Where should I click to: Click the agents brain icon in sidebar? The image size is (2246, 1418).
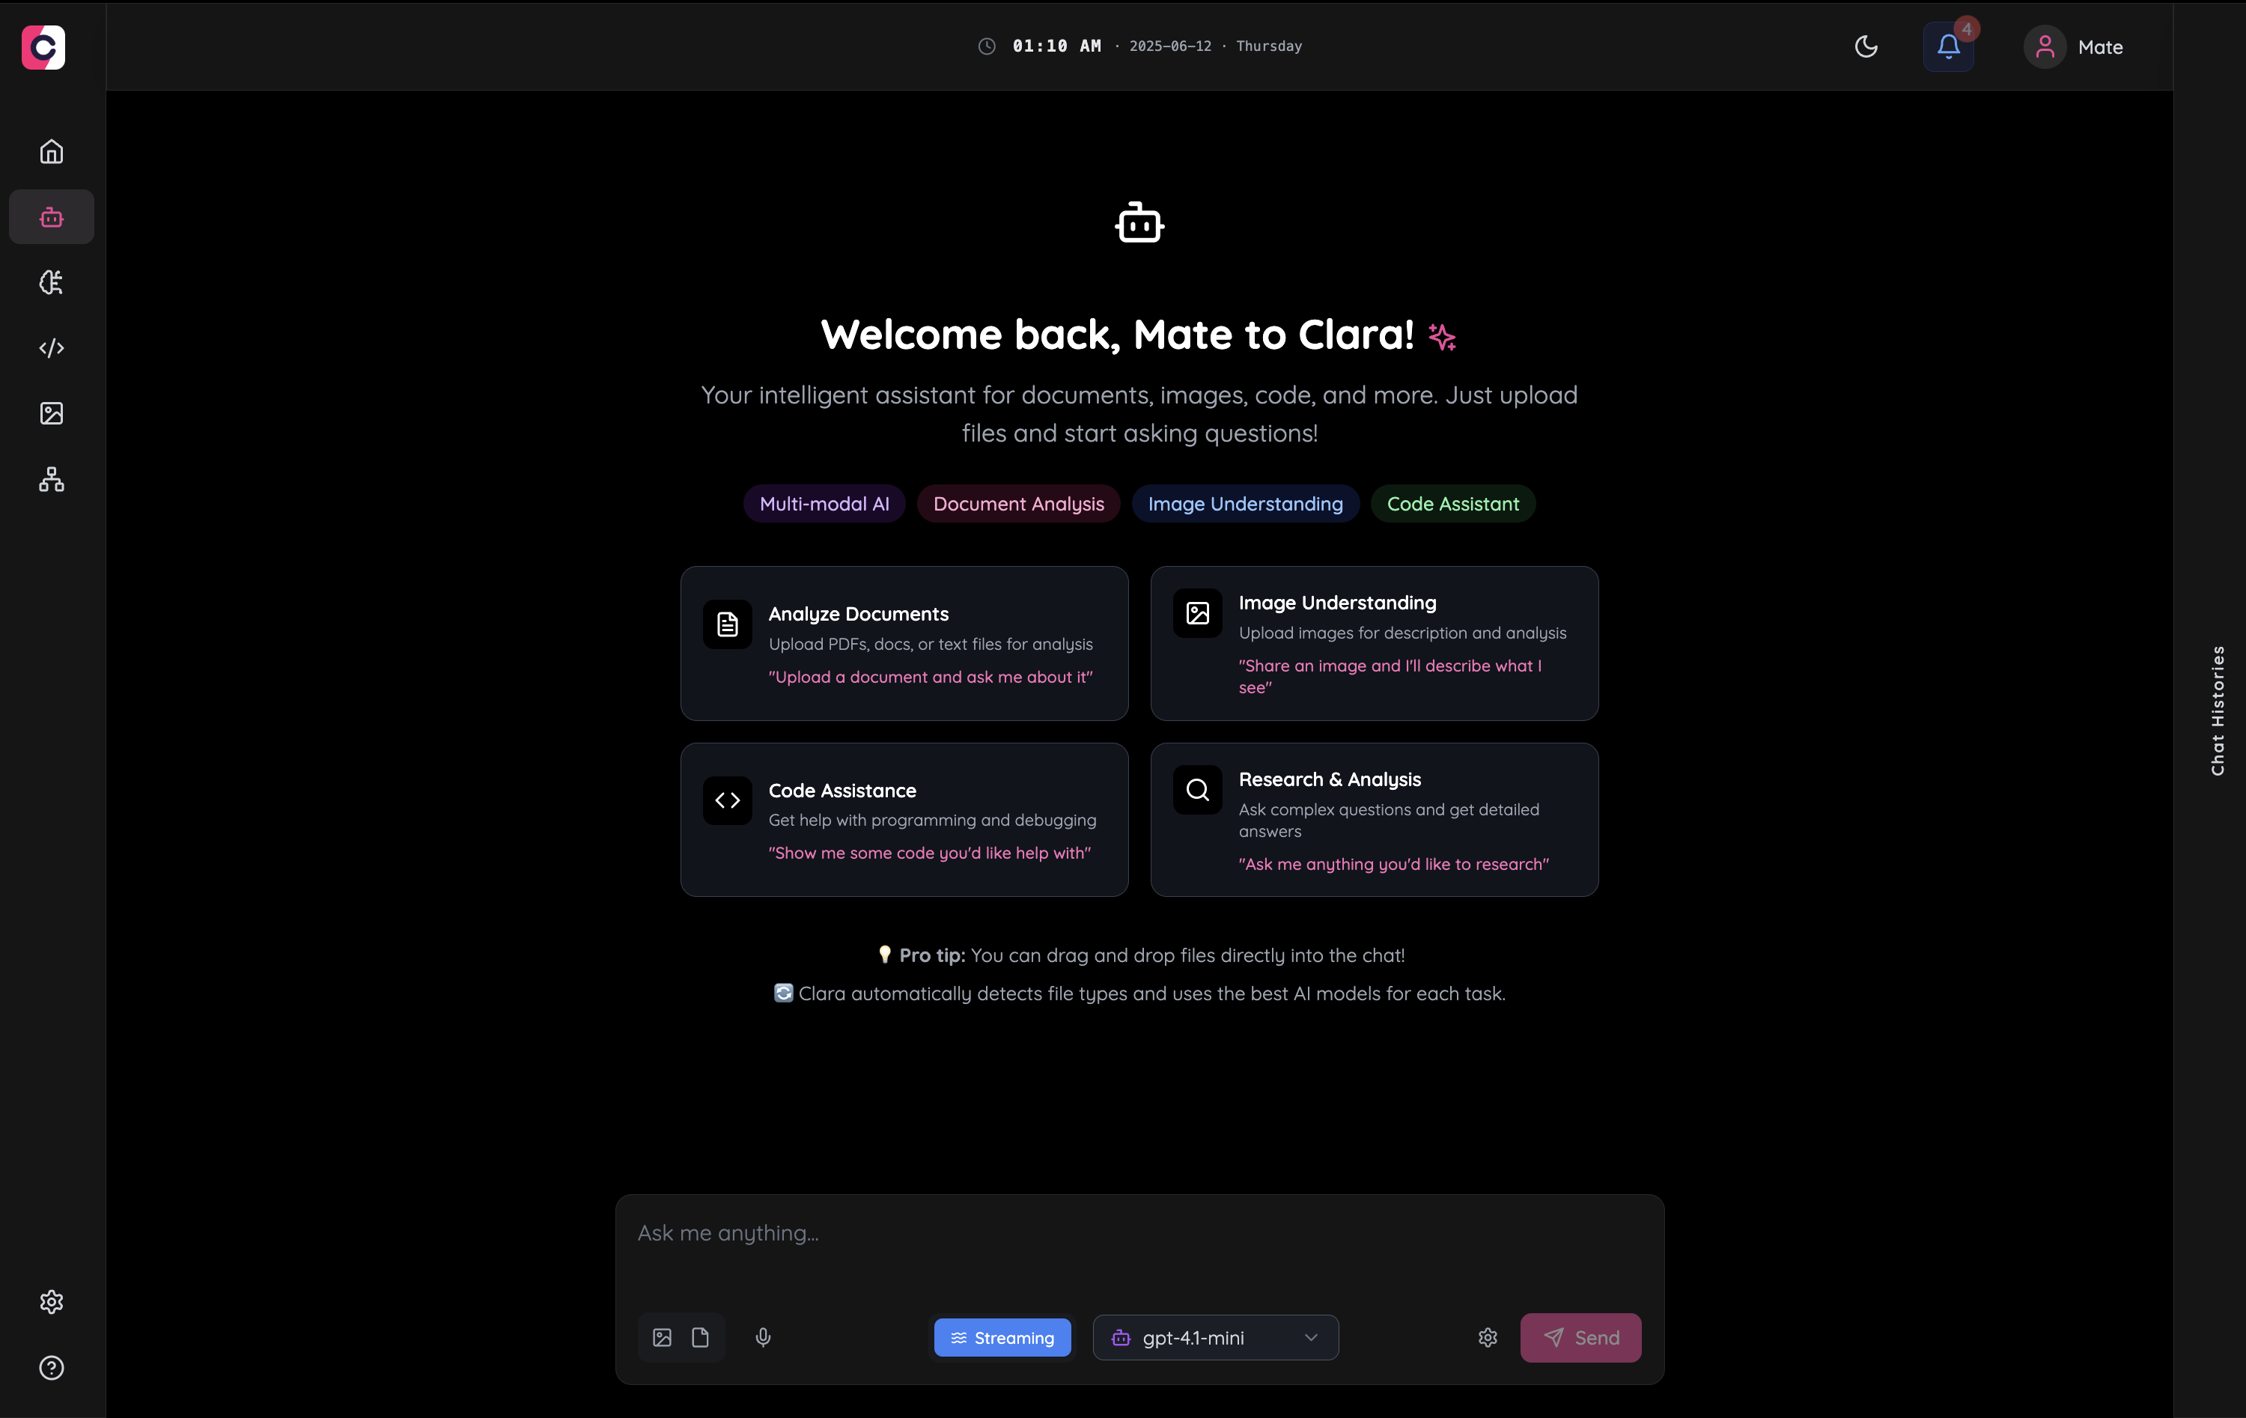point(52,283)
